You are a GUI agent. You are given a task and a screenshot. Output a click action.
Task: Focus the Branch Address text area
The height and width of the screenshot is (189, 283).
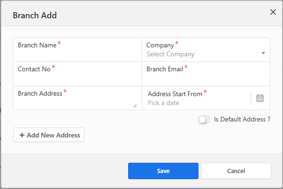click(x=75, y=103)
